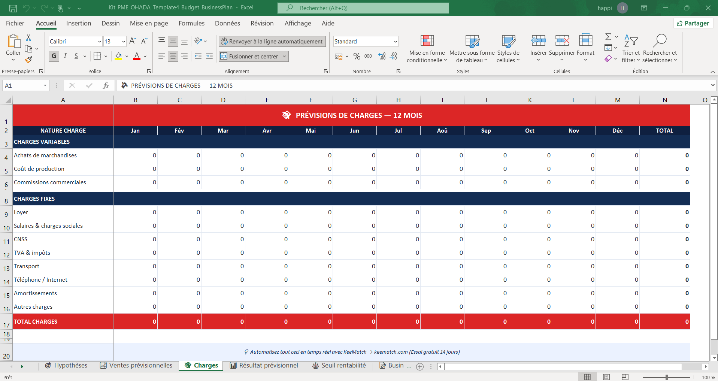Image resolution: width=718 pixels, height=381 pixels.
Task: Open the Name Box dropdown
Action: tap(45, 85)
